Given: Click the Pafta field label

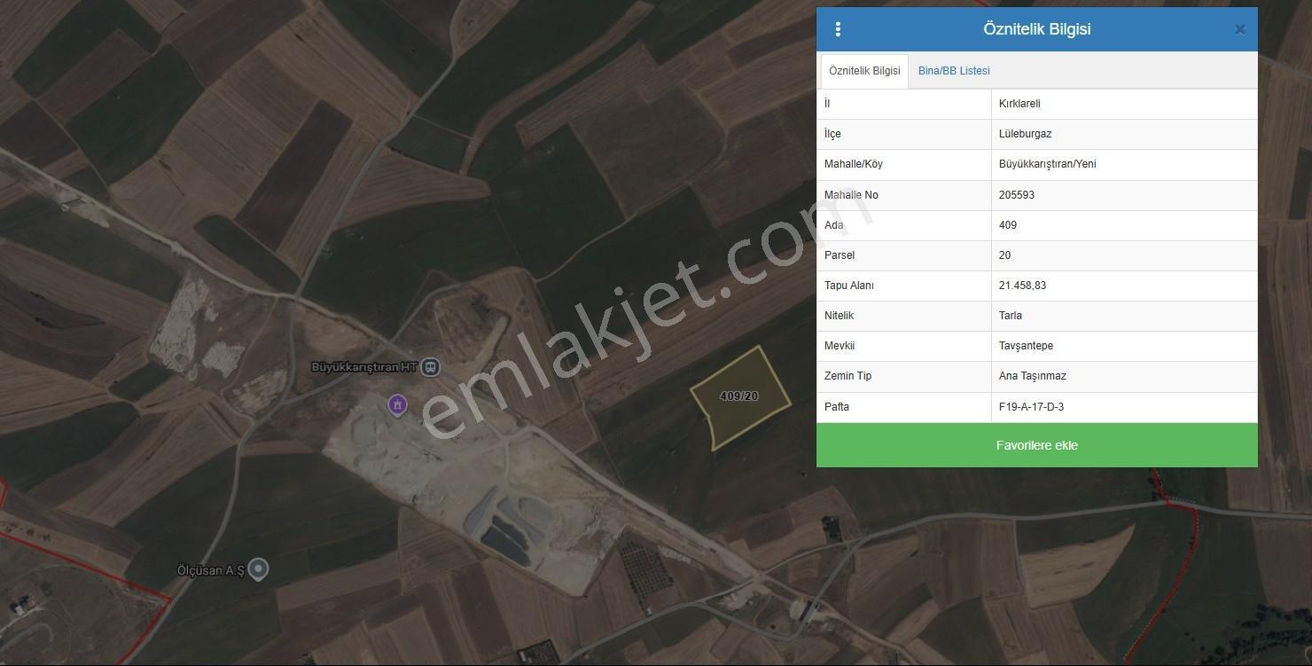Looking at the screenshot, I should tap(837, 407).
